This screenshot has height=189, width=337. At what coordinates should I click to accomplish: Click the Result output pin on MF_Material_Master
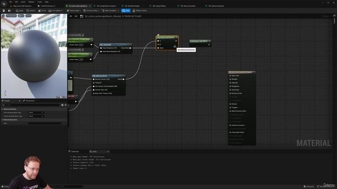123,79
